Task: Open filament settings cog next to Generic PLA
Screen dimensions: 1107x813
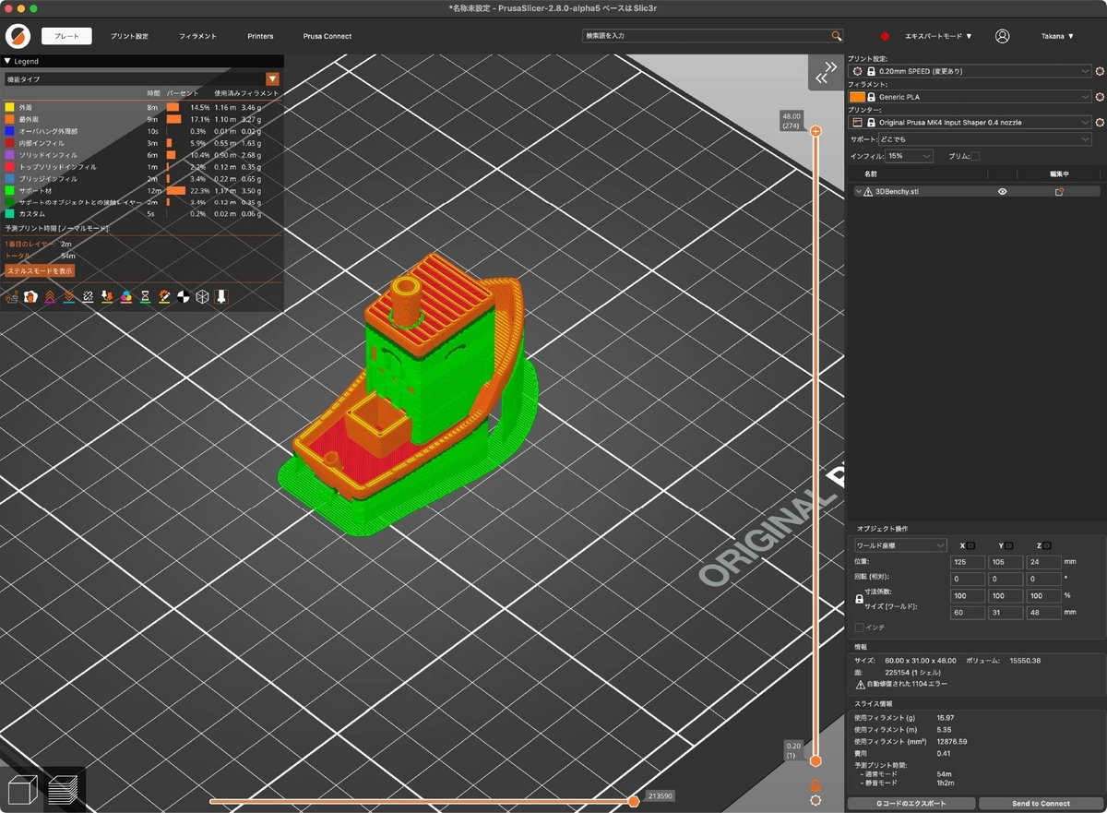Action: coord(1100,97)
